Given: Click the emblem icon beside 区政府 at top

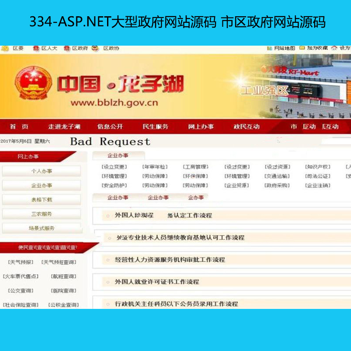Looking at the screenshot, I should 67,48.
